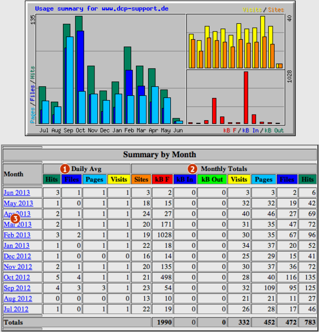Viewport: 319px width, 332px height.
Task: Open Feb 2013 statistics link
Action: pos(17,235)
